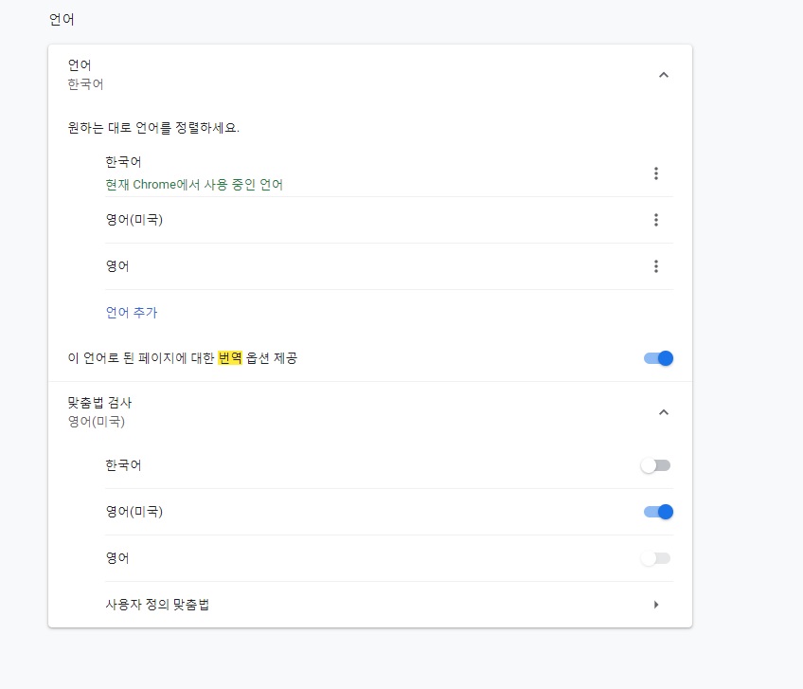Toggle the 번역 옵션 제공 switch
This screenshot has width=803, height=689.
[657, 358]
